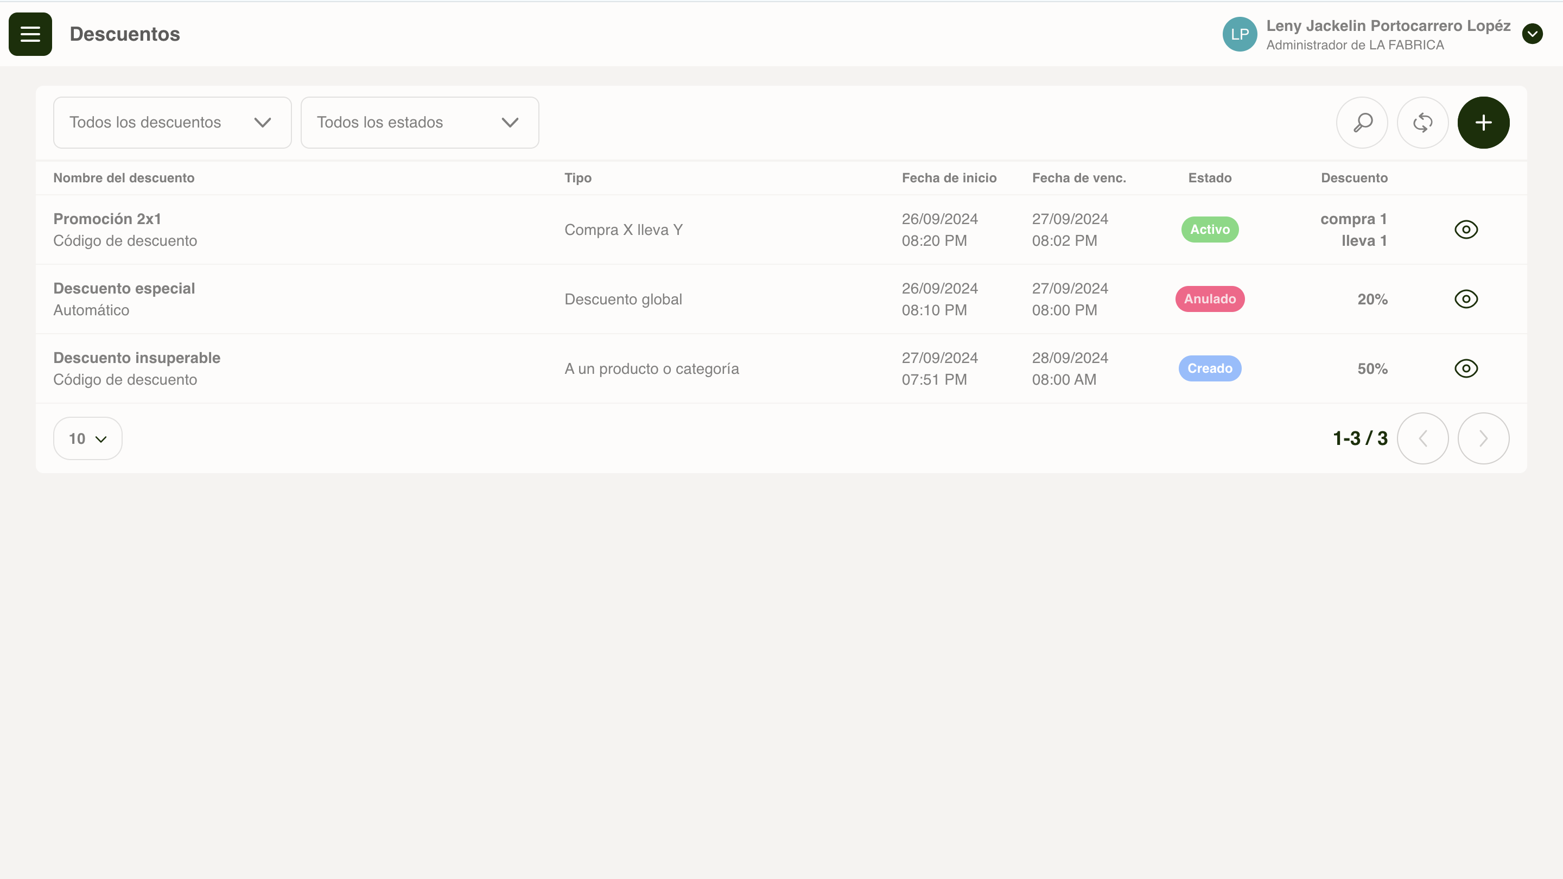Change rows per page from 10
This screenshot has width=1563, height=879.
click(x=88, y=438)
